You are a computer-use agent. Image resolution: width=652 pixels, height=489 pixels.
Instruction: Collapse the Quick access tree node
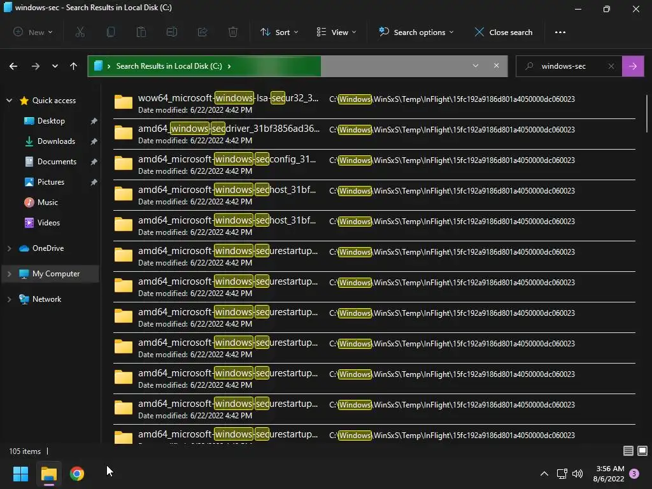[x=9, y=101]
